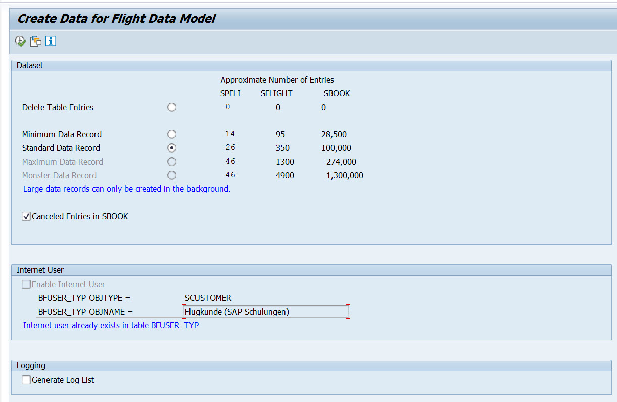Select the Delete Table Entries option
The height and width of the screenshot is (402, 617).
tap(172, 107)
